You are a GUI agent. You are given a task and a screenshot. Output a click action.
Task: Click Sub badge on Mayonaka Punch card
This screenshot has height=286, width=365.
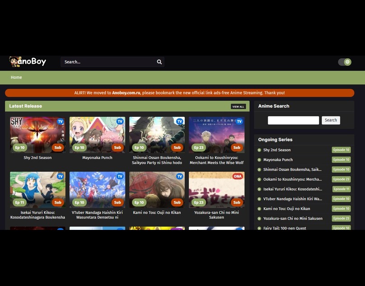click(x=117, y=148)
